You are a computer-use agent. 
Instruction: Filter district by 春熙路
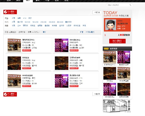click(x=40, y=25)
